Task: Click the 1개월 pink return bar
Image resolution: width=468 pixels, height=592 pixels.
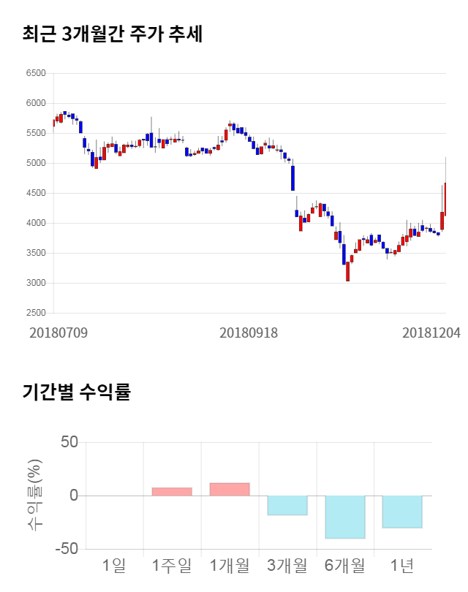Action: click(x=230, y=489)
